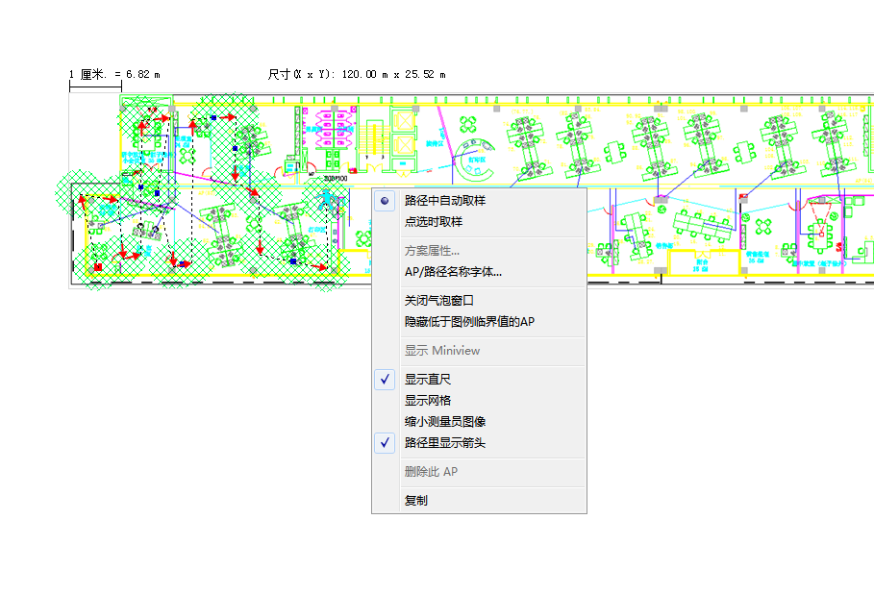Viewport: 874px width, 594px height.
Task: Select the 路径中自动取样 radio option
Action: click(x=444, y=201)
